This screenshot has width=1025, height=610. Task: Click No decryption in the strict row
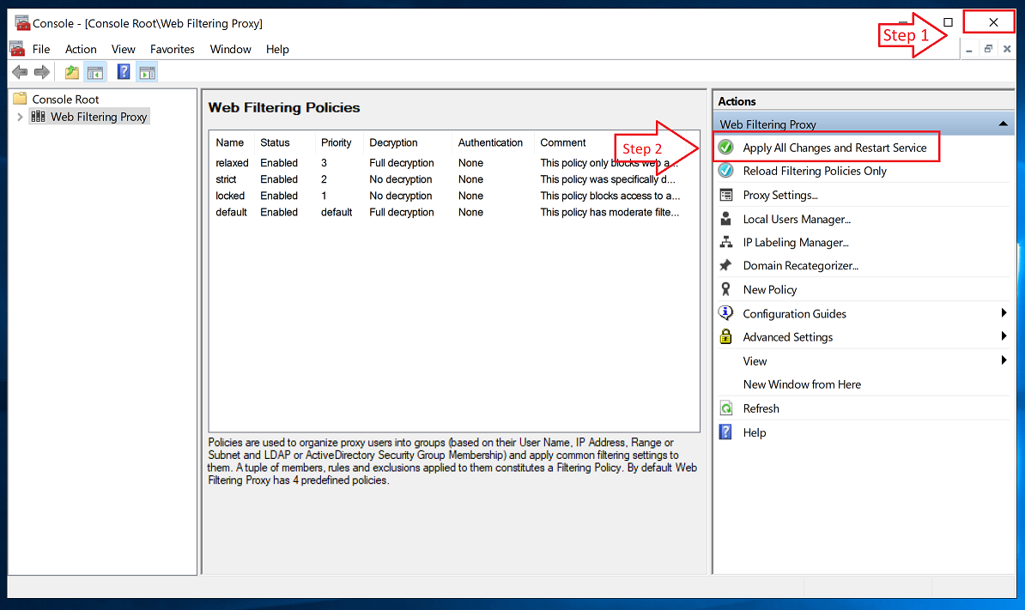click(401, 179)
